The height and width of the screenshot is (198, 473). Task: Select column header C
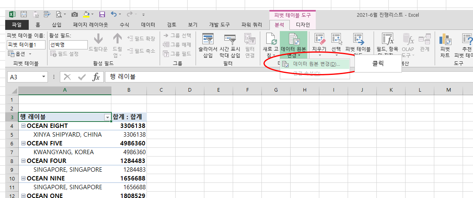161,90
